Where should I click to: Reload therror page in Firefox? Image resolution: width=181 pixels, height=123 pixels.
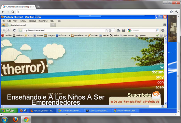click(14, 30)
